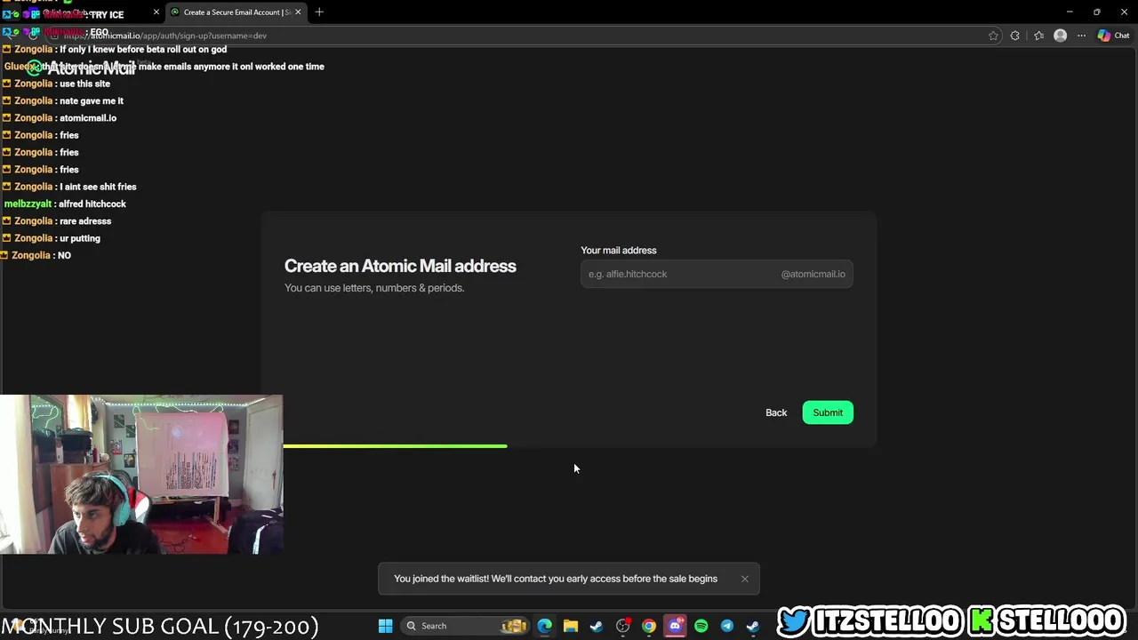Dismiss the waitlist notification with its X
The image size is (1138, 640).
(x=745, y=579)
